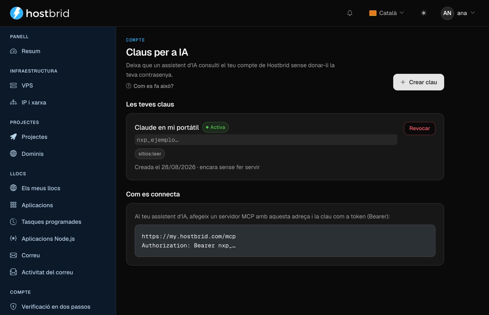Click the AN avatar circle
The height and width of the screenshot is (315, 489).
447,13
